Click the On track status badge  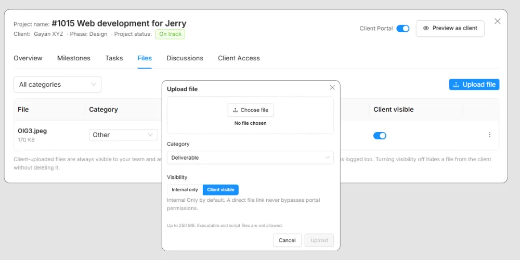click(170, 34)
